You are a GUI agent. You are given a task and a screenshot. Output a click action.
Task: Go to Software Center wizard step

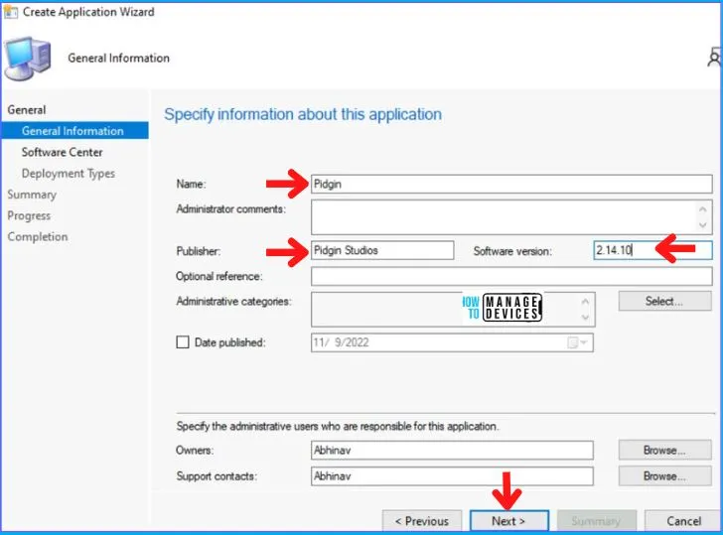(62, 152)
